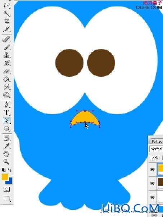
Task: Select the Magic Wand tool
Action: [x=6, y=13]
